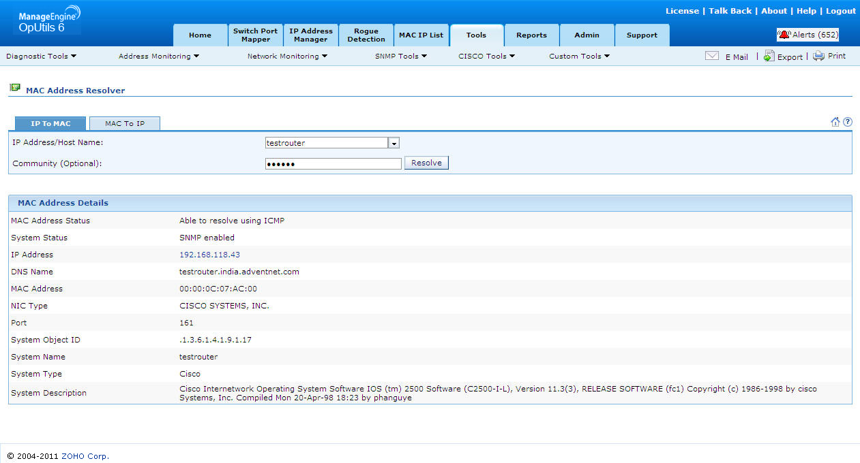Expand the Diagnostic Tools menu
Viewport: 860px width, 463px height.
click(x=41, y=57)
